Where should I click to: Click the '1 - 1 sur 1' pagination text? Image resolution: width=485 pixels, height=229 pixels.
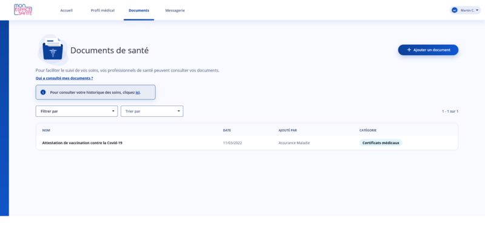450,111
